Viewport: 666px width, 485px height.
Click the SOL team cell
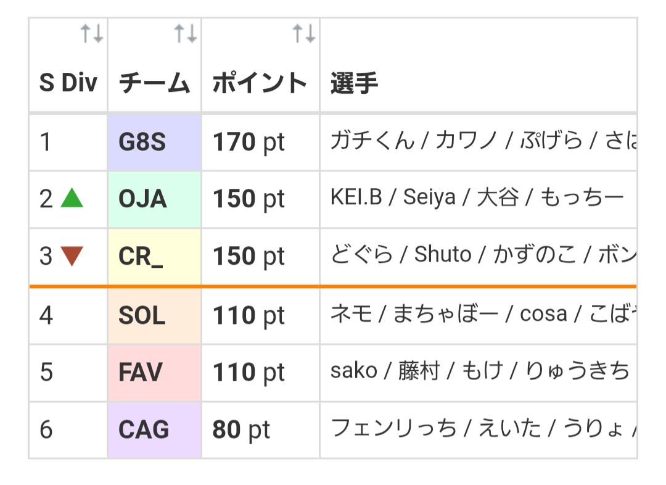click(154, 316)
